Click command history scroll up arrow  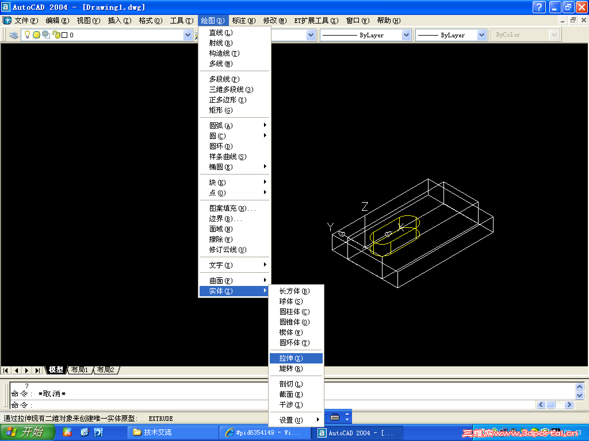pyautogui.click(x=579, y=386)
